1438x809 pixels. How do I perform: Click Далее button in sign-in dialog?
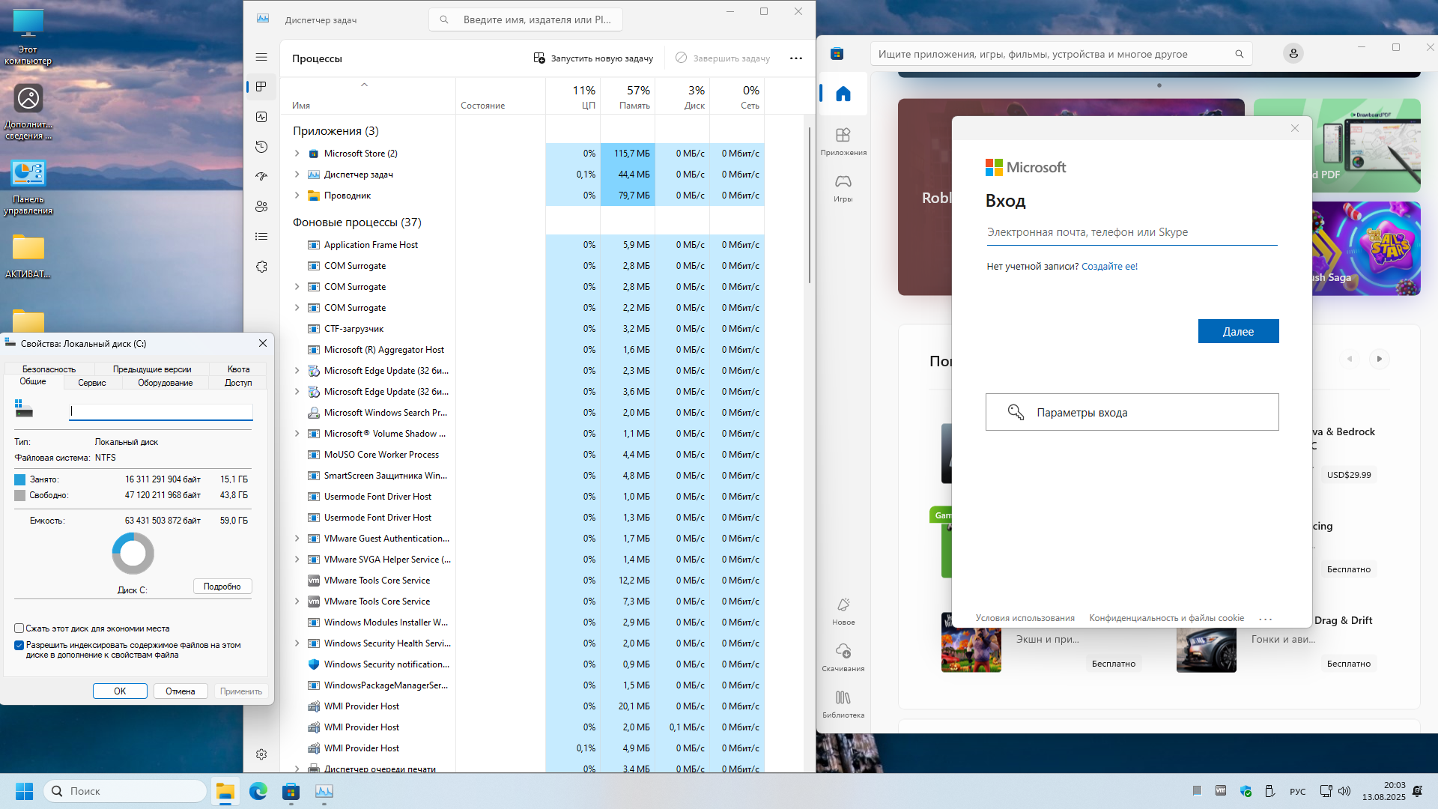pyautogui.click(x=1238, y=331)
